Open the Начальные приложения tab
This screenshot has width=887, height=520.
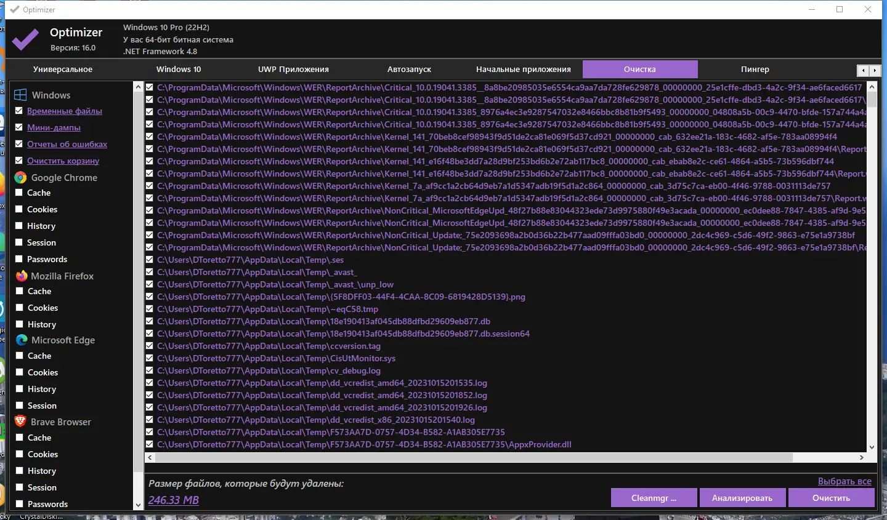pos(524,69)
